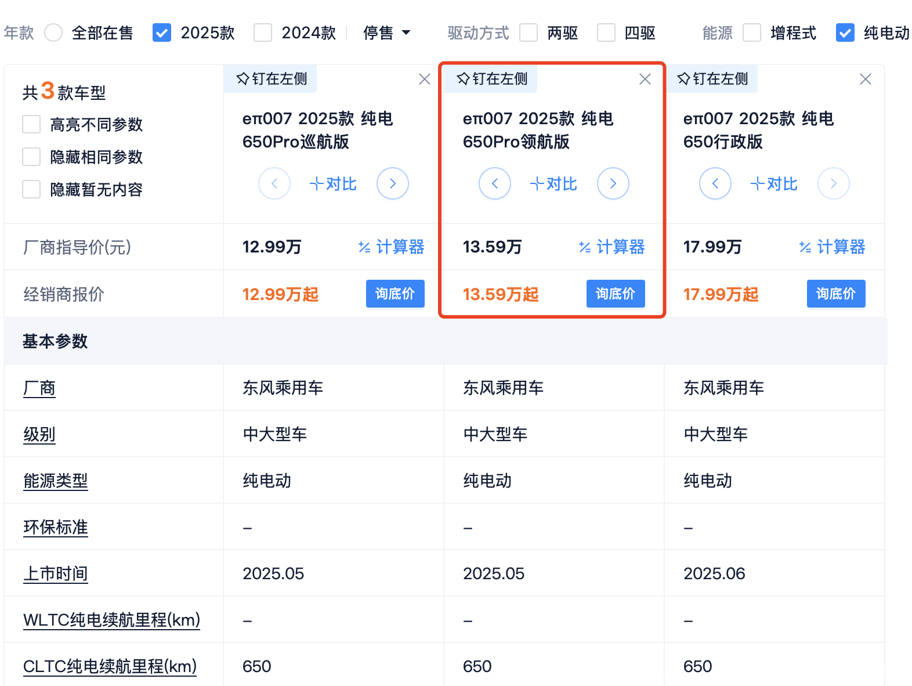This screenshot has width=912, height=686.
Task: Click next arrow under 650Pro巡航版
Action: pyautogui.click(x=393, y=183)
